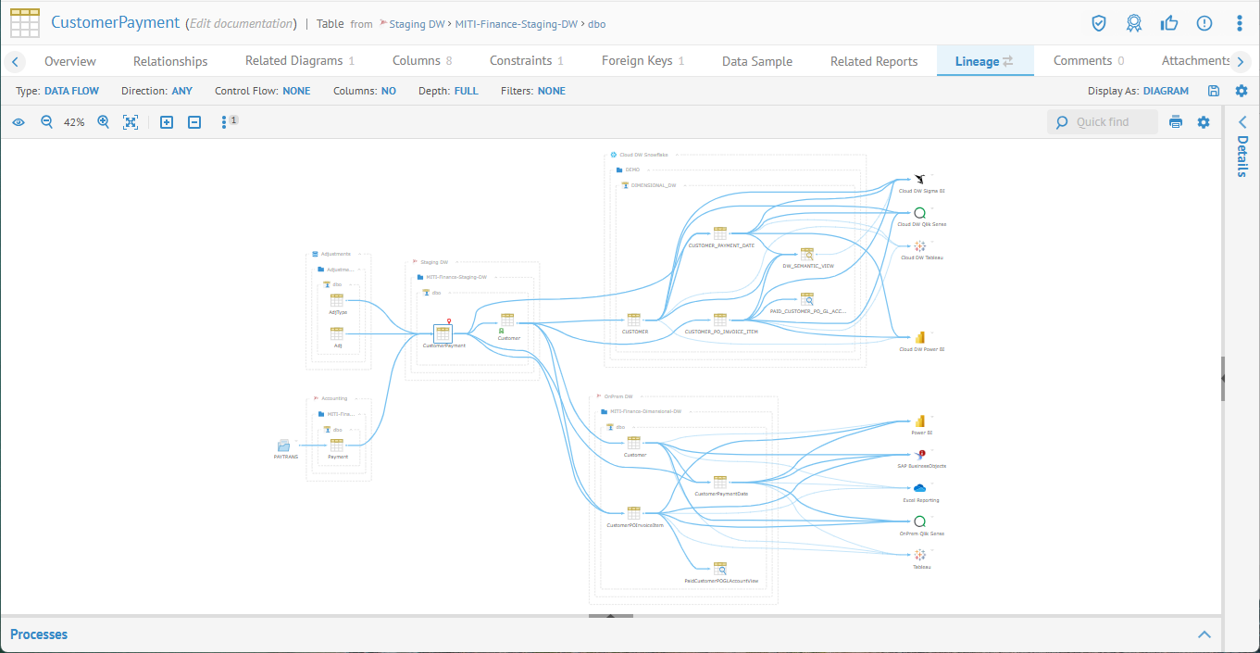
Task: Toggle the eye visibility icon
Action: (19, 122)
